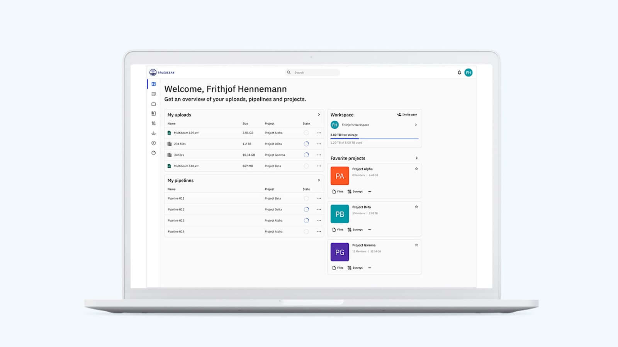Viewport: 618px width, 347px height.
Task: Click the Multibeam 139.xtf file icon
Action: tap(169, 133)
